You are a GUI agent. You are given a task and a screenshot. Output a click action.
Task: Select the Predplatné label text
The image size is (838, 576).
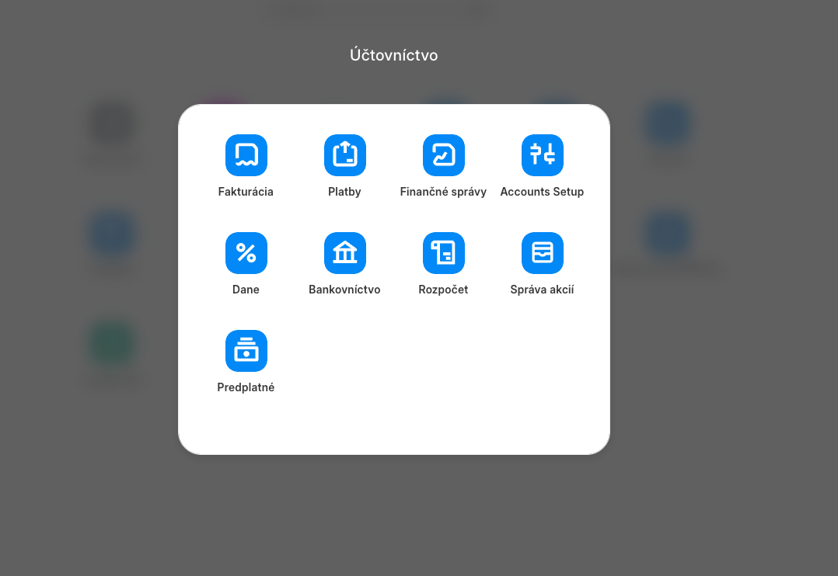click(x=246, y=387)
